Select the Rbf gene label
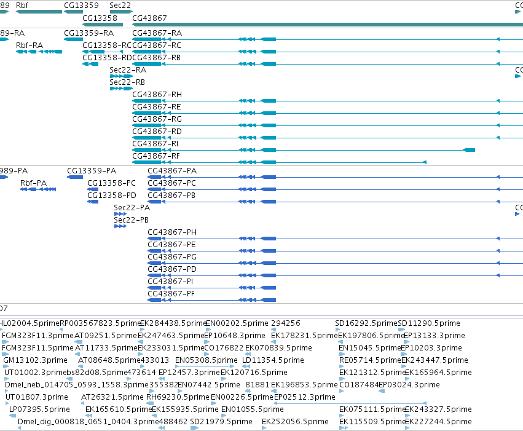This screenshot has height=431, width=523. click(22, 6)
